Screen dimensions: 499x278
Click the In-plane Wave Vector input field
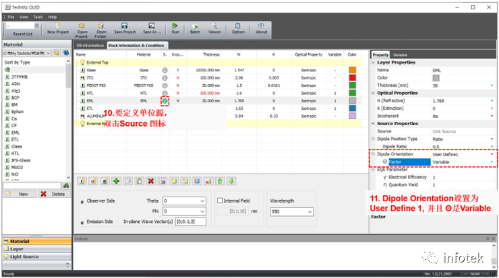(x=191, y=221)
